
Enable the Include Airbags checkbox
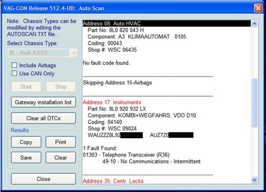tap(14, 65)
